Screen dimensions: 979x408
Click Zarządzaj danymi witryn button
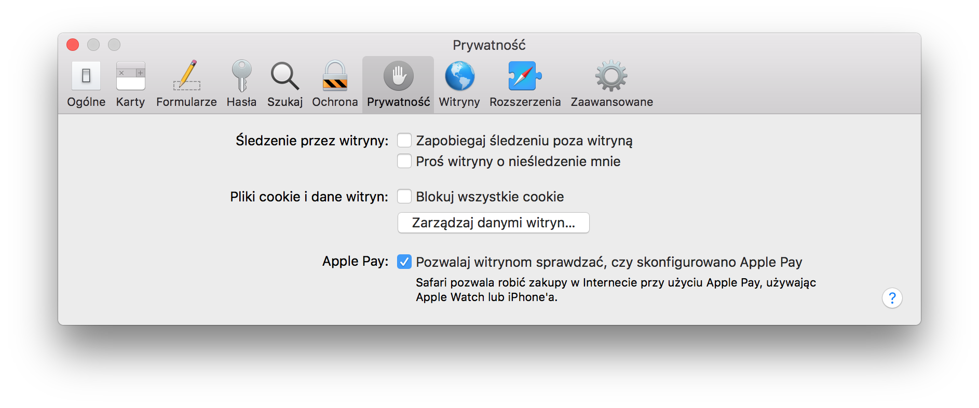pos(493,223)
